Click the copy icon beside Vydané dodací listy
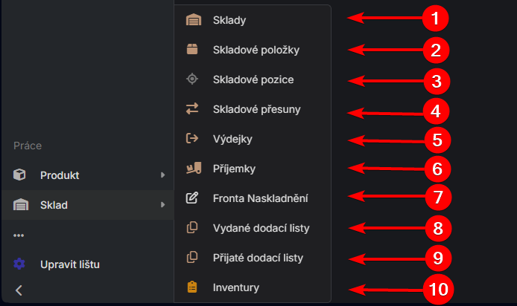 (x=193, y=228)
